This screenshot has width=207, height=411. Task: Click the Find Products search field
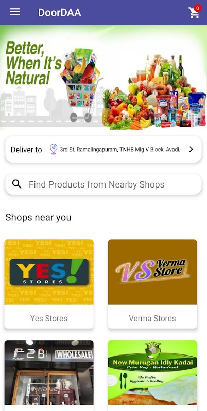click(x=104, y=184)
